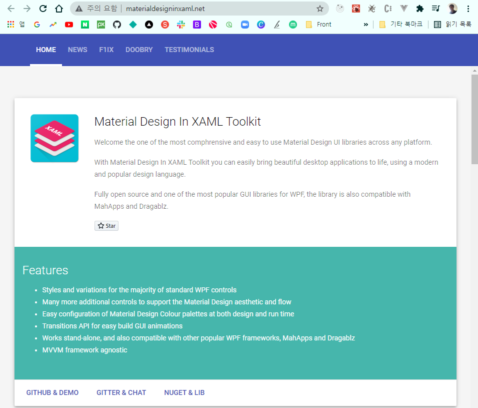
Task: Click 'Transitions API for easy build GUI animations'
Action: (x=112, y=326)
